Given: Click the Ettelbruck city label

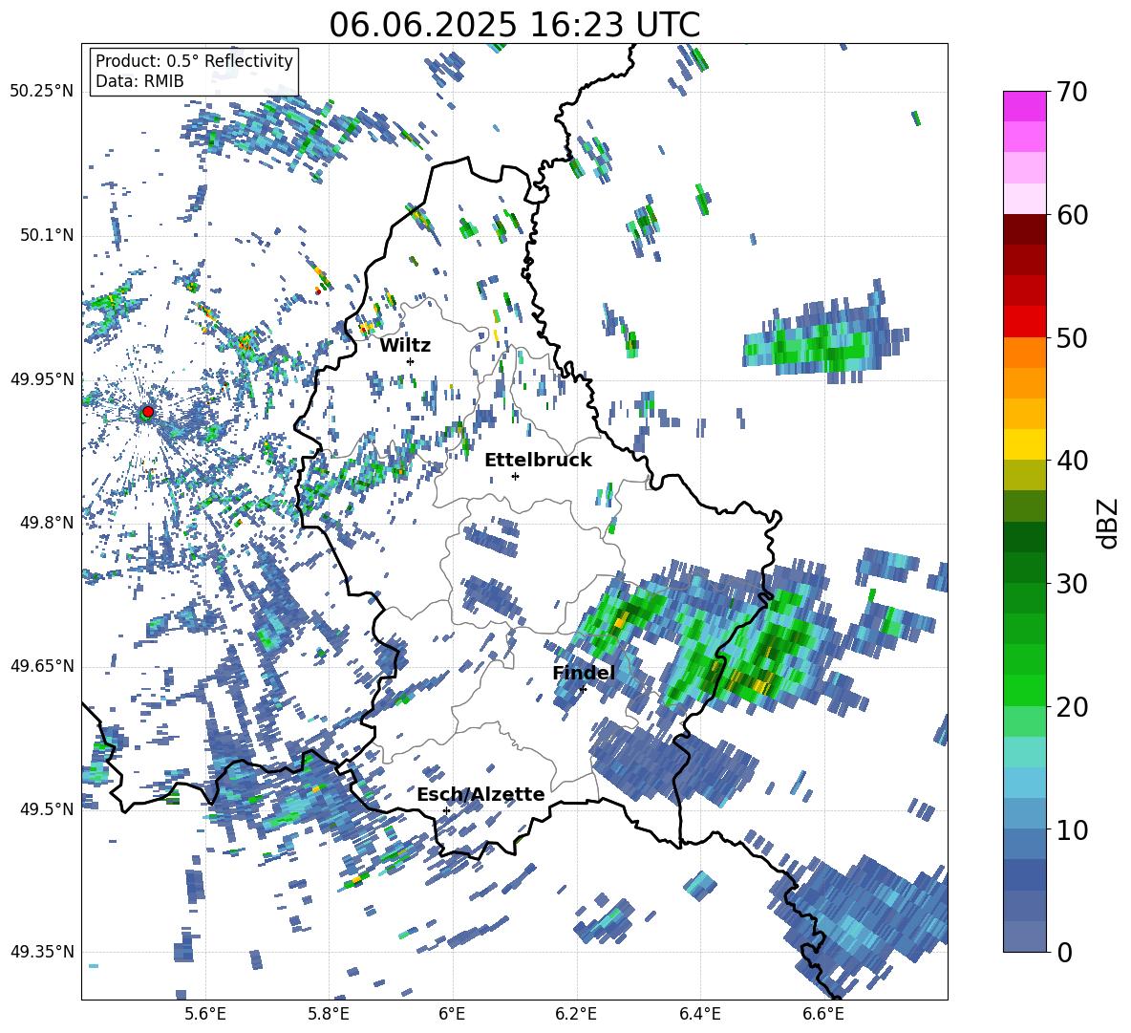Looking at the screenshot, I should 538,461.
